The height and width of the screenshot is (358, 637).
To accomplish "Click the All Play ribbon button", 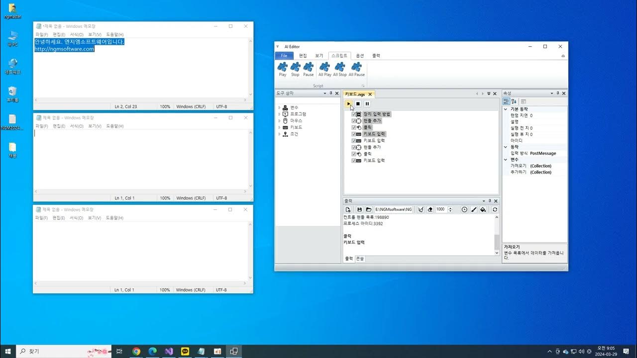I will pyautogui.click(x=325, y=70).
